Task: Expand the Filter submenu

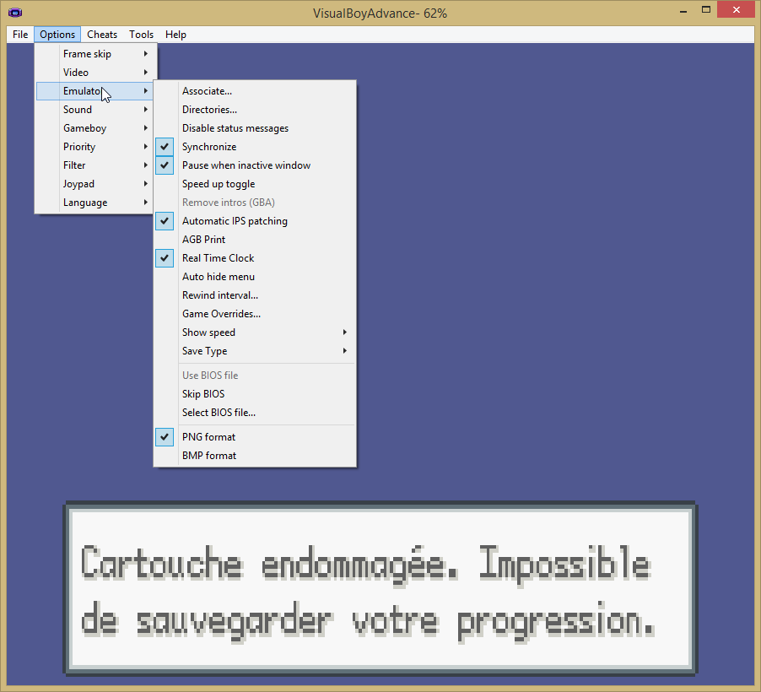Action: 95,165
